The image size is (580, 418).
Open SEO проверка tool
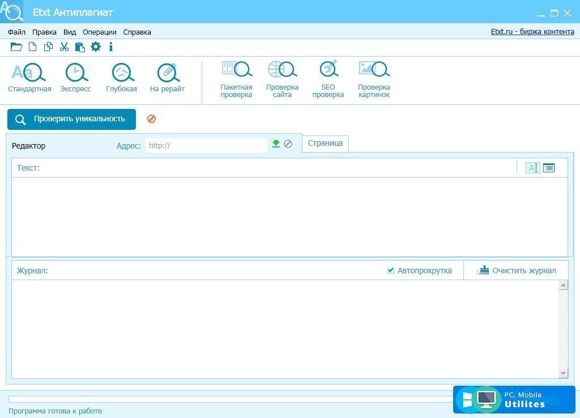tap(328, 79)
